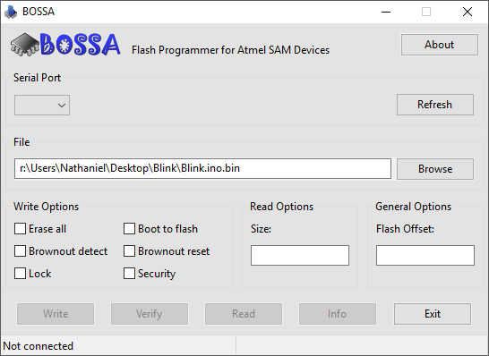Check the Lock option
Screen dimensions: 489x356
coord(20,274)
